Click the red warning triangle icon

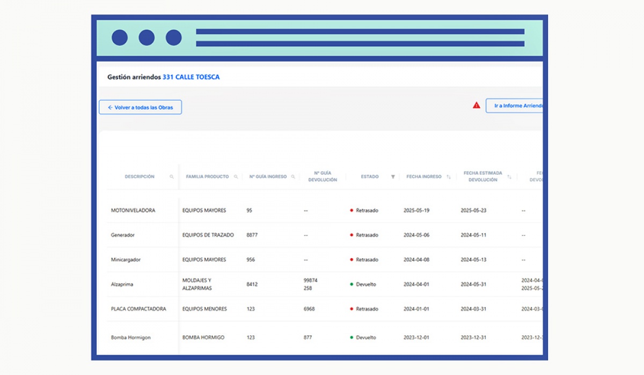[476, 106]
